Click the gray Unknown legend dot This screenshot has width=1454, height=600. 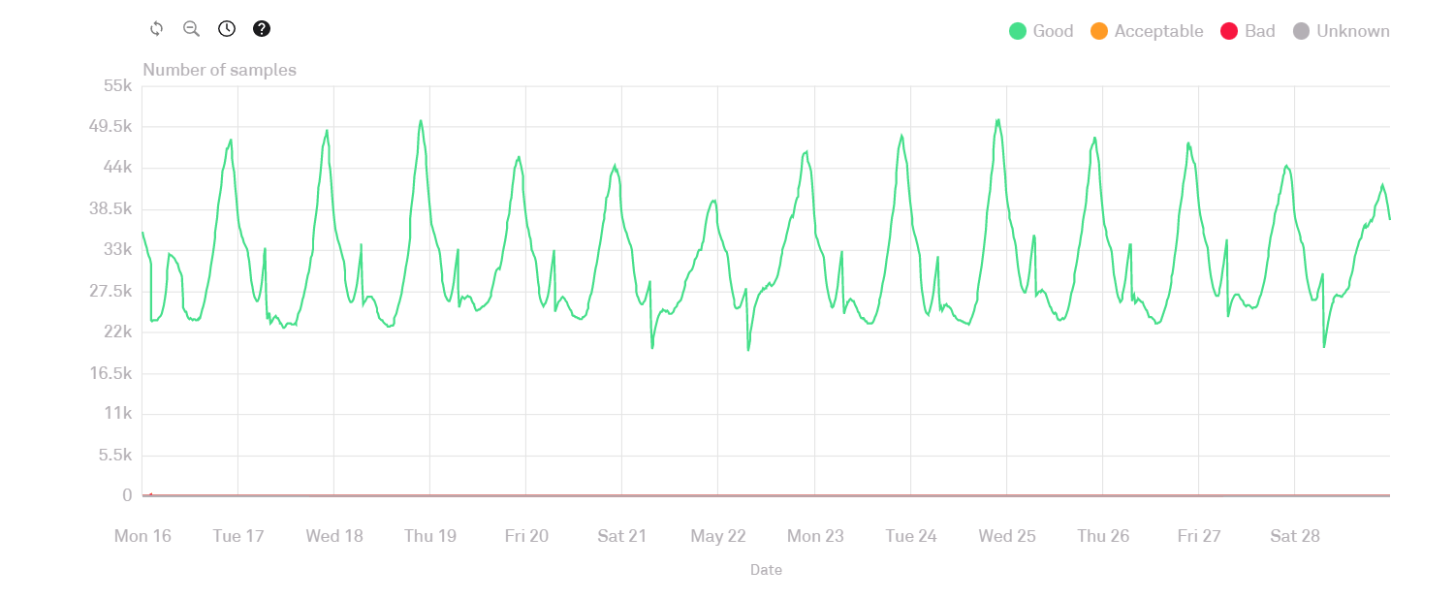(x=1301, y=31)
